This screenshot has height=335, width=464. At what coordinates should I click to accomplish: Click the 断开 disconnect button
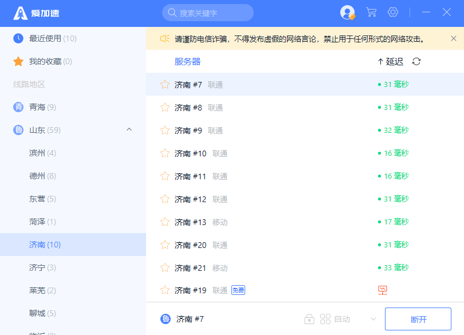point(418,319)
